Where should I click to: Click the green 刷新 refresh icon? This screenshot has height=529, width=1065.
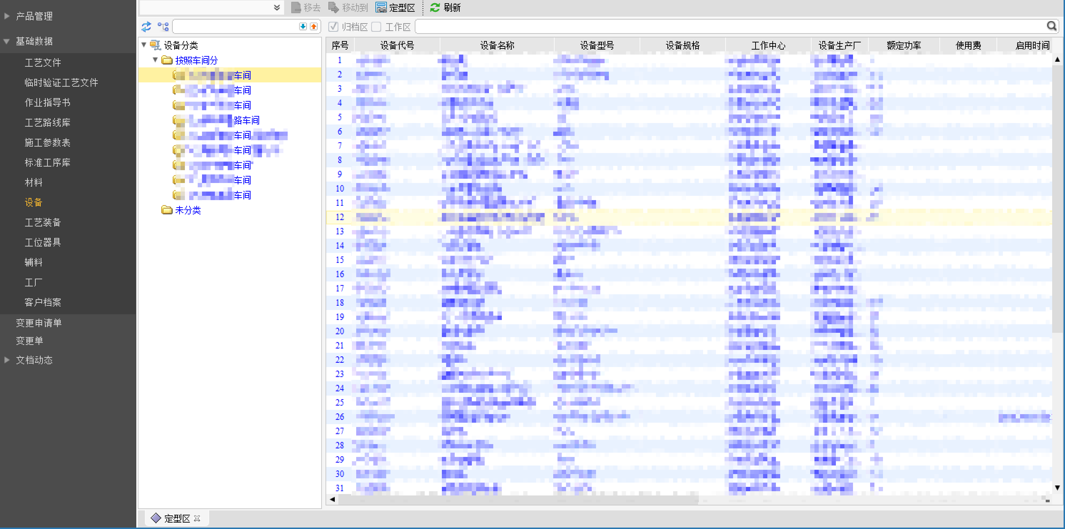click(435, 7)
